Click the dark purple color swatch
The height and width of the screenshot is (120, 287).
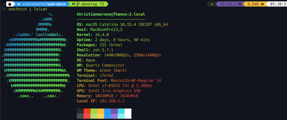click(x=115, y=111)
